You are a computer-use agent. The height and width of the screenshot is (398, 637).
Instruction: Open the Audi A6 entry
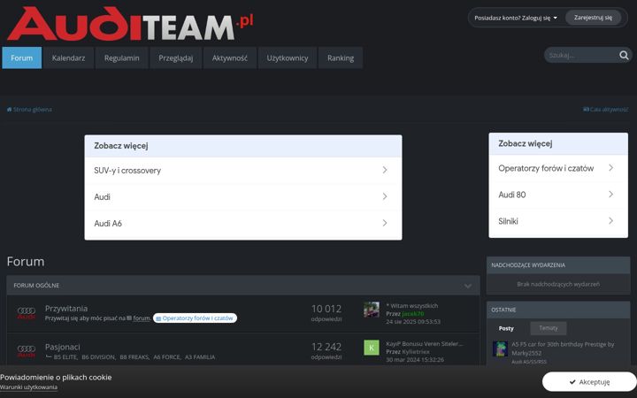click(243, 223)
